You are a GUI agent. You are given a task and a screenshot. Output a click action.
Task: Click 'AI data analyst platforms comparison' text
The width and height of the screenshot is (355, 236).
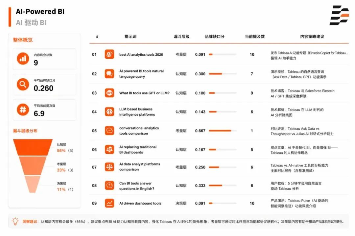tap(140, 167)
